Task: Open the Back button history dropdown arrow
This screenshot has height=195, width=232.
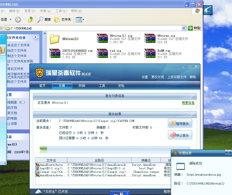Action: [x=10, y=20]
